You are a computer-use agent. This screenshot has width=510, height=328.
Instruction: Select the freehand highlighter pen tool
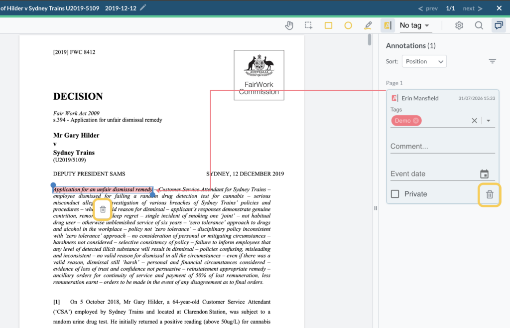pyautogui.click(x=368, y=25)
